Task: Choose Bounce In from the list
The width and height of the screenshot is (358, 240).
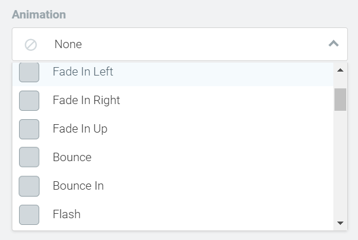Action: pyautogui.click(x=173, y=186)
